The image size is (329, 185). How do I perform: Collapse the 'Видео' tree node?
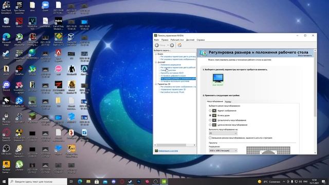[x=156, y=54]
